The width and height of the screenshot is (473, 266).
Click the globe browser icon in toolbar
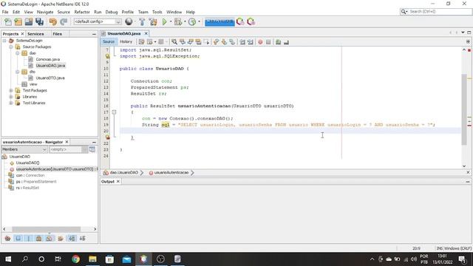[x=129, y=21]
